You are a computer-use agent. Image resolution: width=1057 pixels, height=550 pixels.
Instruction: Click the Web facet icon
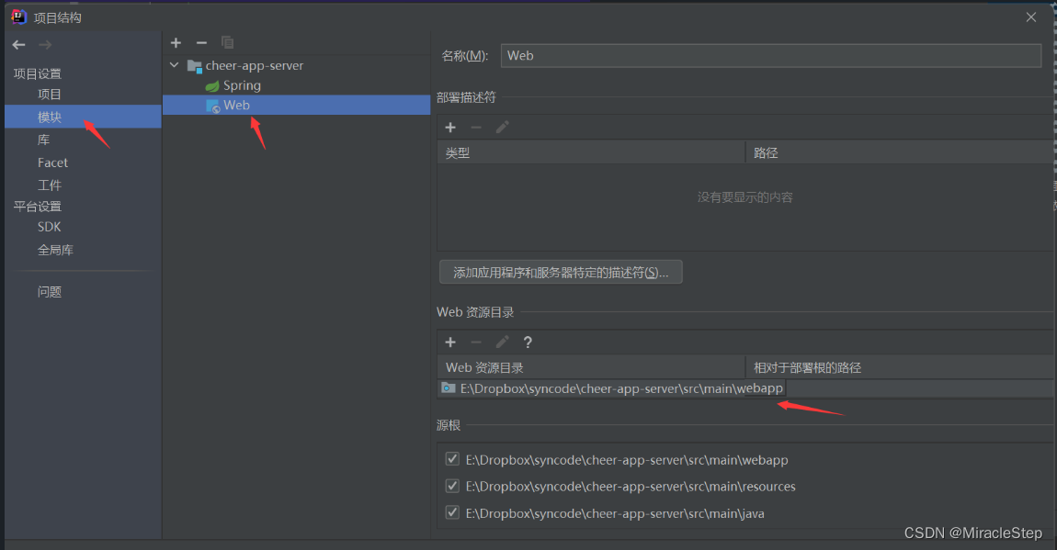213,107
